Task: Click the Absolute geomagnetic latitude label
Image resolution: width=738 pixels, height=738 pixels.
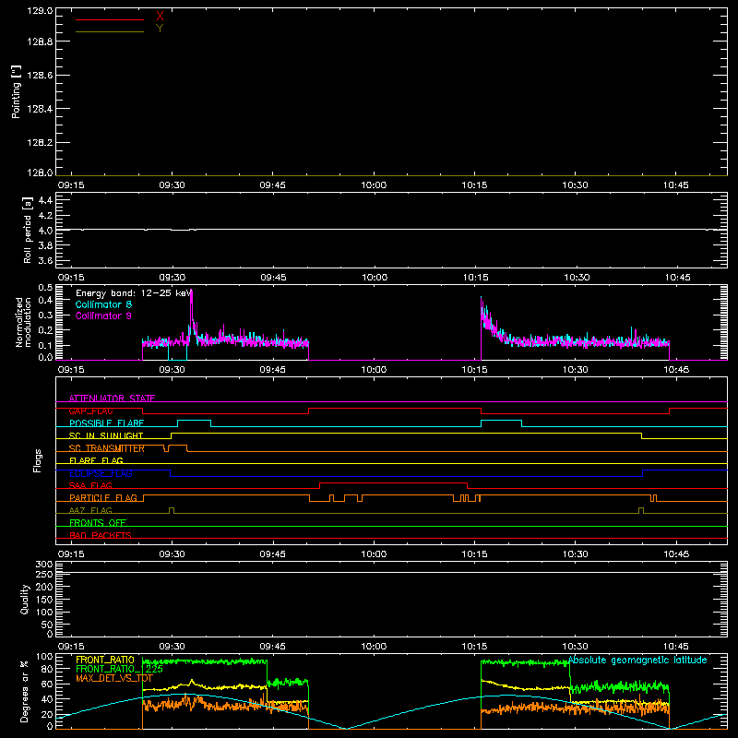Action: [637, 660]
